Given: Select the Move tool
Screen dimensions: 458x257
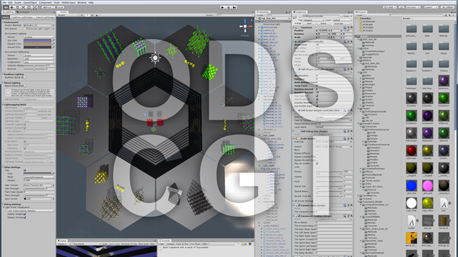Looking at the screenshot, I should click(x=11, y=7).
